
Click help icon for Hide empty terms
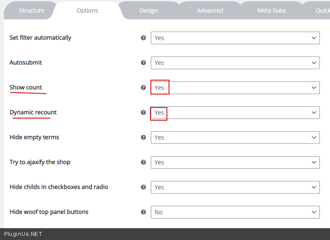tap(143, 137)
